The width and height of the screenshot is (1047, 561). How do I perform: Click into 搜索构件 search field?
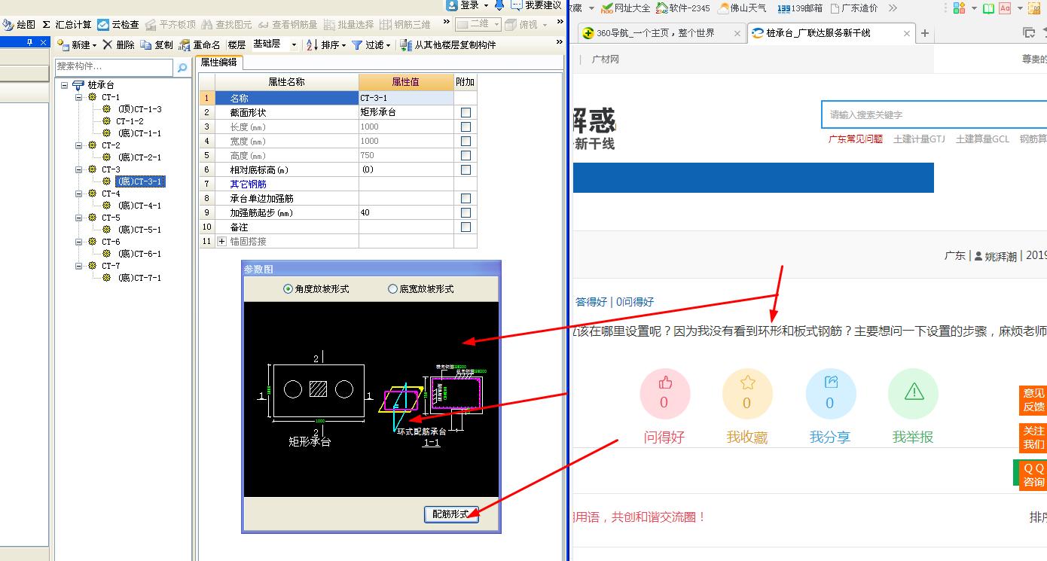(x=114, y=67)
